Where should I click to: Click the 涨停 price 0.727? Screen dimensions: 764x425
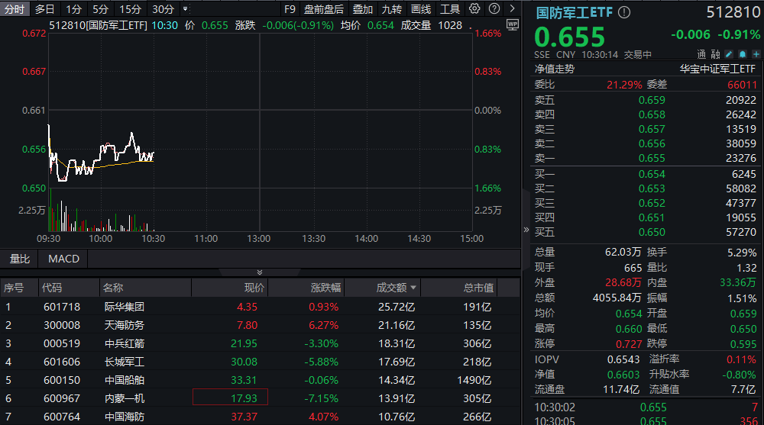tap(629, 344)
